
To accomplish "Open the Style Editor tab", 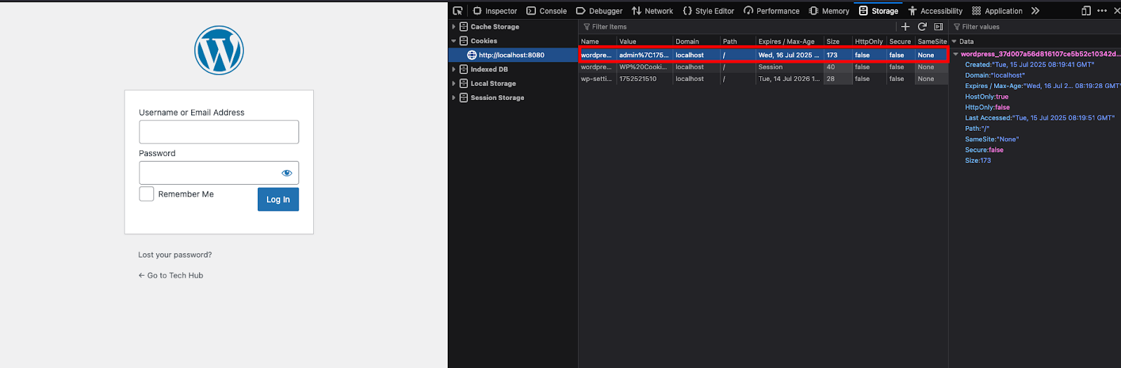I will 708,10.
